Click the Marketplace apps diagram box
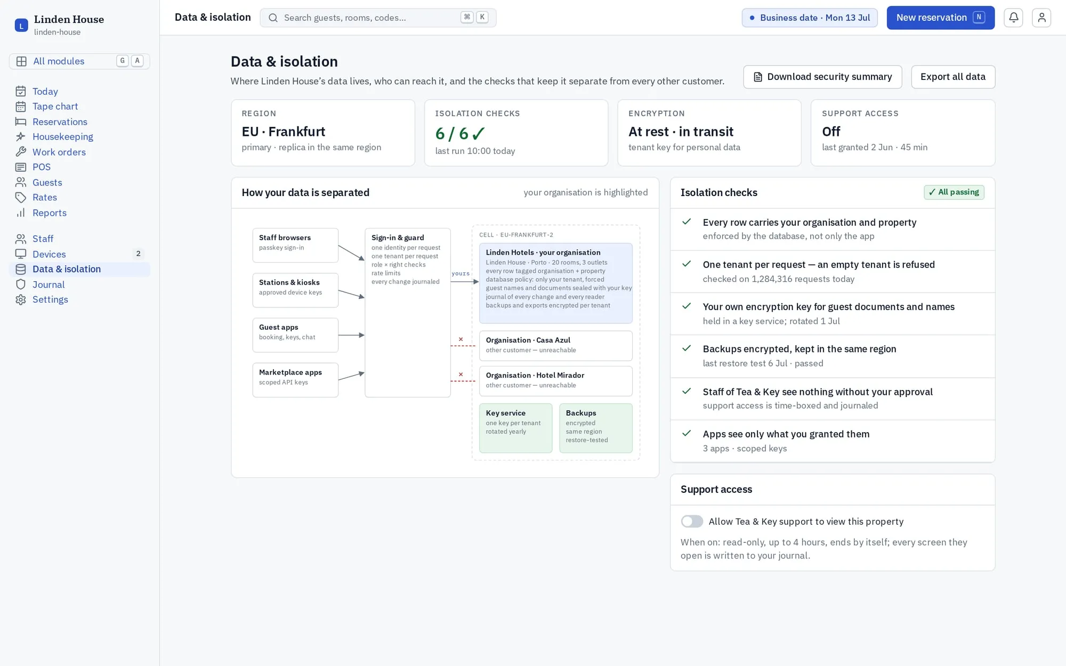This screenshot has height=666, width=1066. (295, 380)
